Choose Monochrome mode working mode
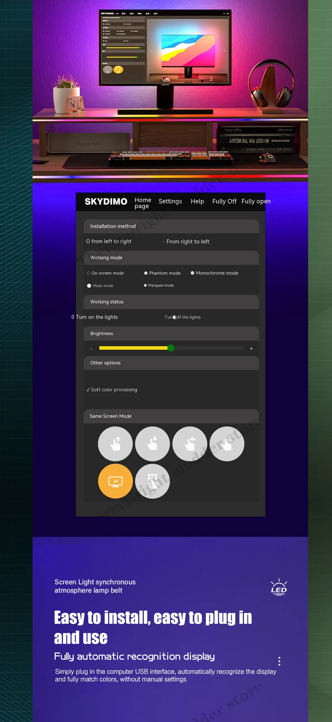Screen dimensions: 332x722 coord(192,273)
